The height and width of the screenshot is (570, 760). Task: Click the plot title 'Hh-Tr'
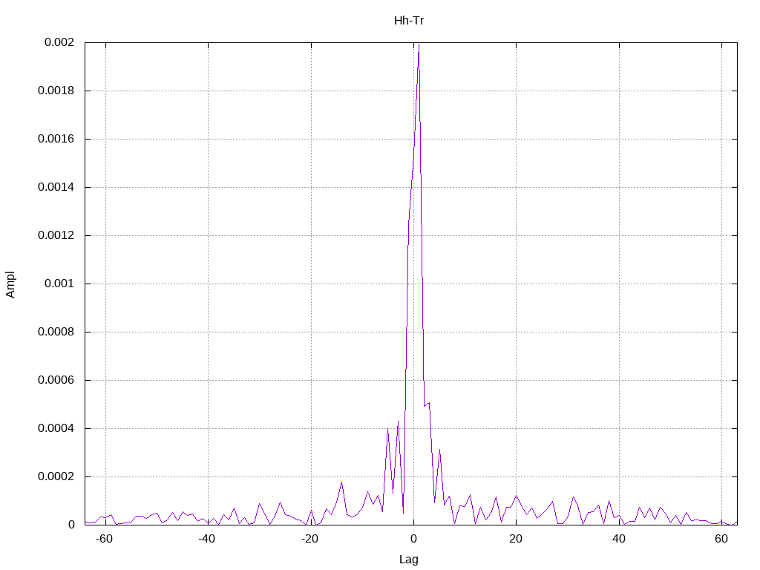pos(409,21)
